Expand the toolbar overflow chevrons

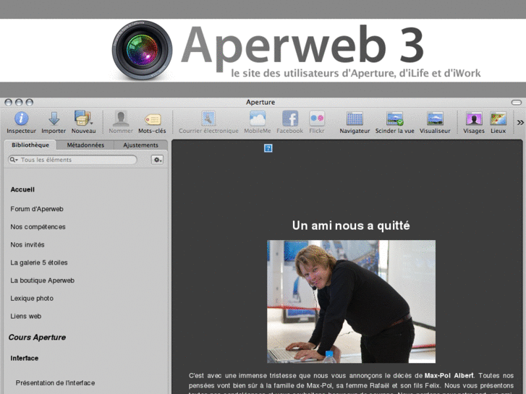click(x=520, y=122)
